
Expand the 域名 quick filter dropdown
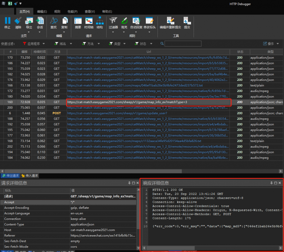[x=63, y=44]
